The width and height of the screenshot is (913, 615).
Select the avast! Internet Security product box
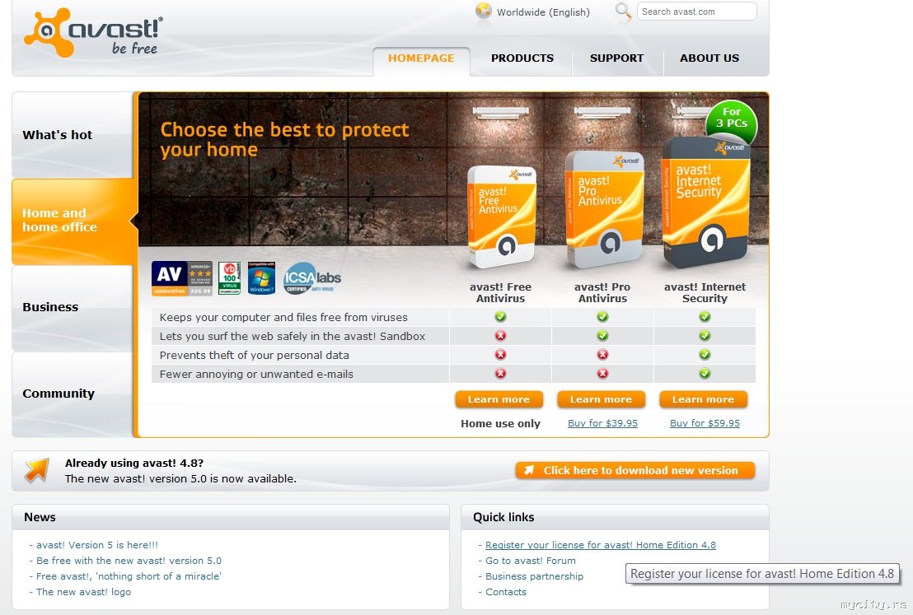(705, 203)
